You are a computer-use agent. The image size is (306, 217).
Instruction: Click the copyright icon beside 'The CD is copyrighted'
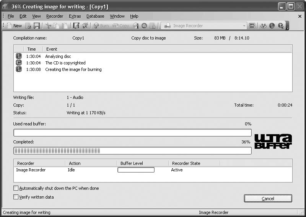[x=19, y=63]
